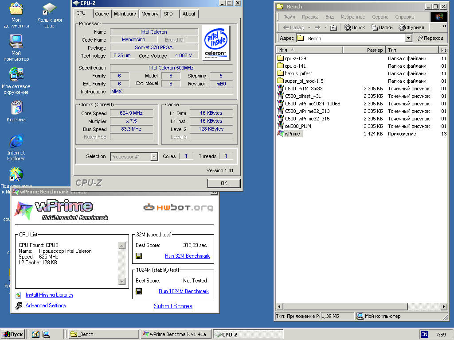Open the Файл menu in _Bench
This screenshot has width=454, height=340.
(289, 17)
